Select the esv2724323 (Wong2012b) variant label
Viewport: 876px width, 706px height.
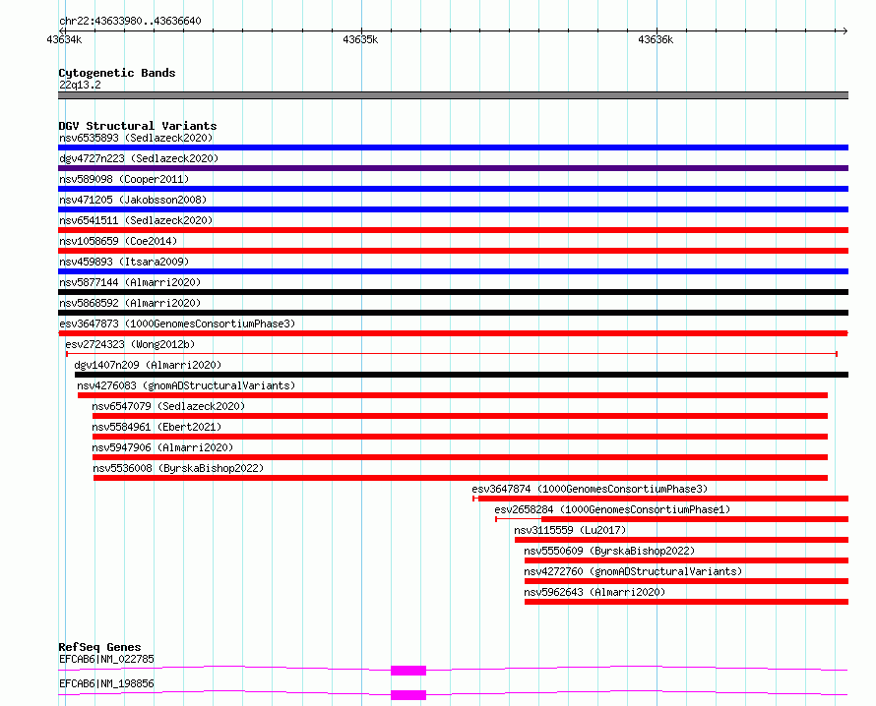[130, 344]
